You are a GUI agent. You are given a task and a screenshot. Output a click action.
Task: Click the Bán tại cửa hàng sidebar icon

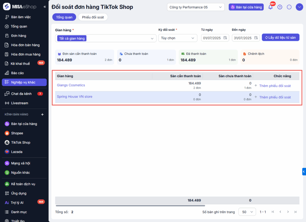(7, 124)
